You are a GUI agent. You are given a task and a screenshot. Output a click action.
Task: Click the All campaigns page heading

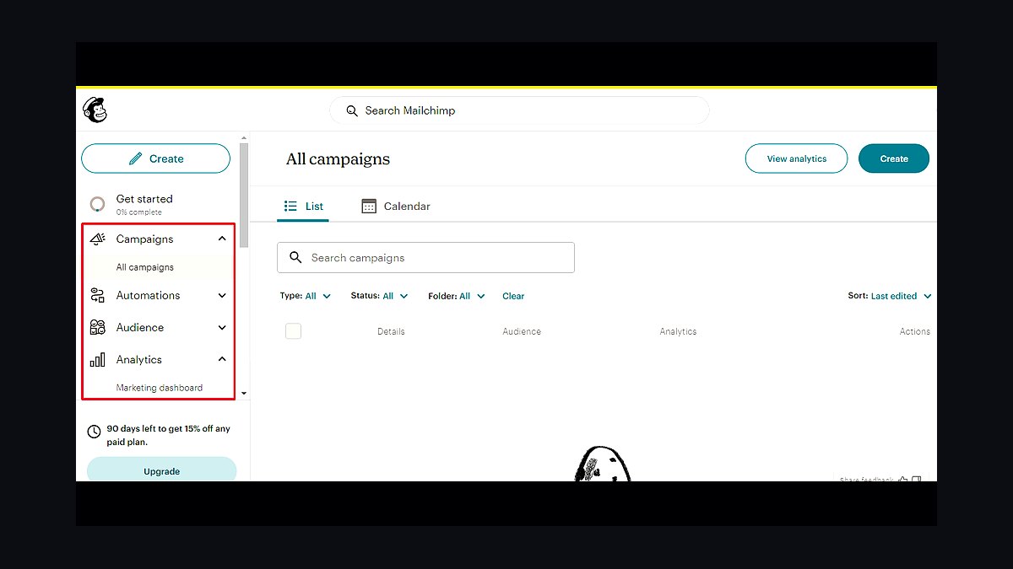pyautogui.click(x=338, y=159)
